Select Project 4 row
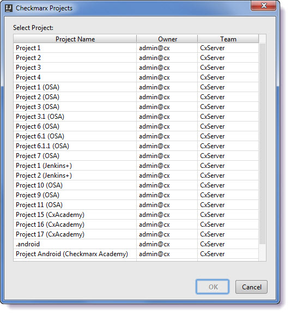Image resolution: width=291 pixels, height=315 pixels. (136, 77)
